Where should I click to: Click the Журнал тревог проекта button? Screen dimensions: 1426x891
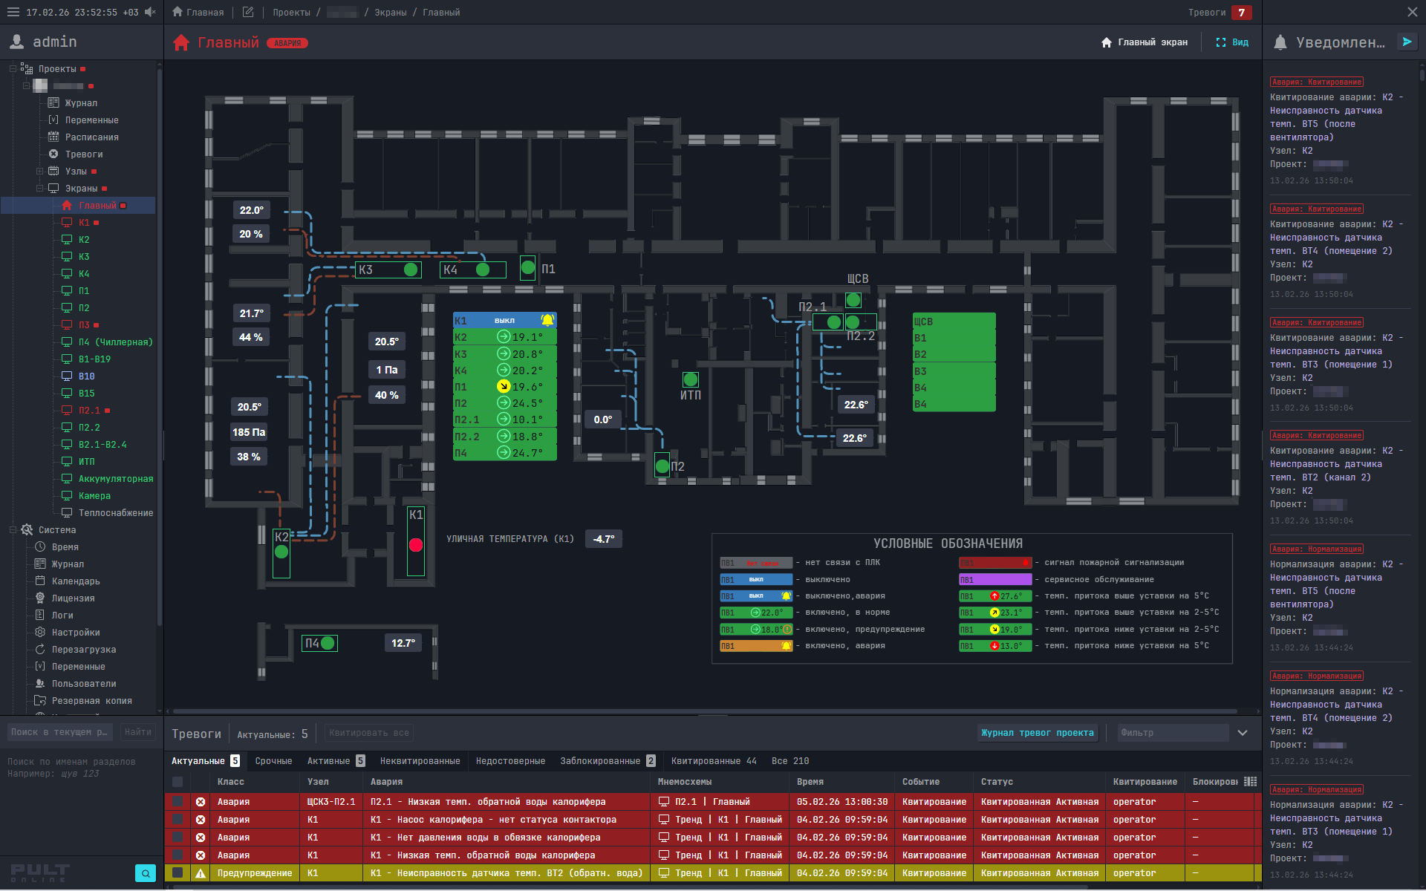pyautogui.click(x=1038, y=733)
